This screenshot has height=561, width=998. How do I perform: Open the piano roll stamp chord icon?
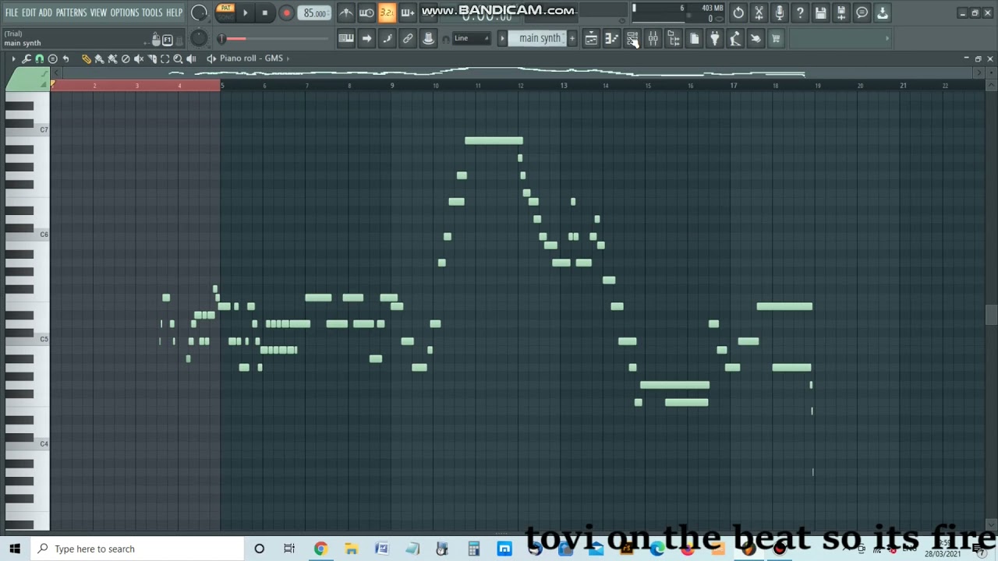click(53, 58)
